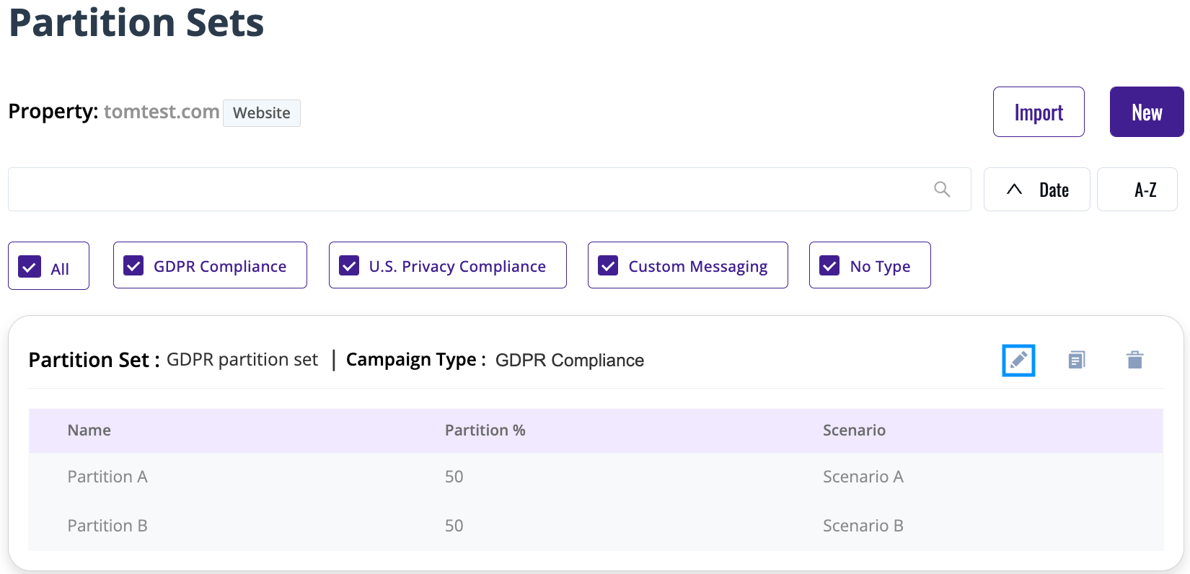Click the search magnifier icon
Screen dimensions: 1190x574
(942, 189)
